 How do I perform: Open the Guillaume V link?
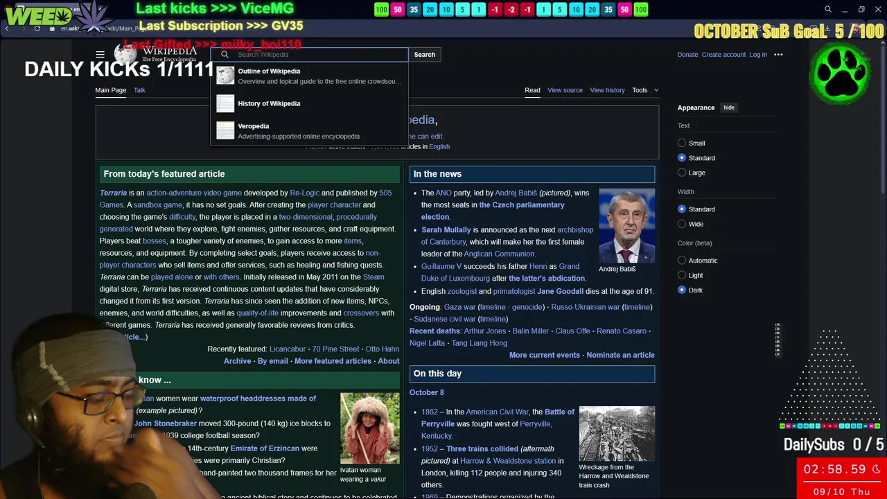(441, 266)
